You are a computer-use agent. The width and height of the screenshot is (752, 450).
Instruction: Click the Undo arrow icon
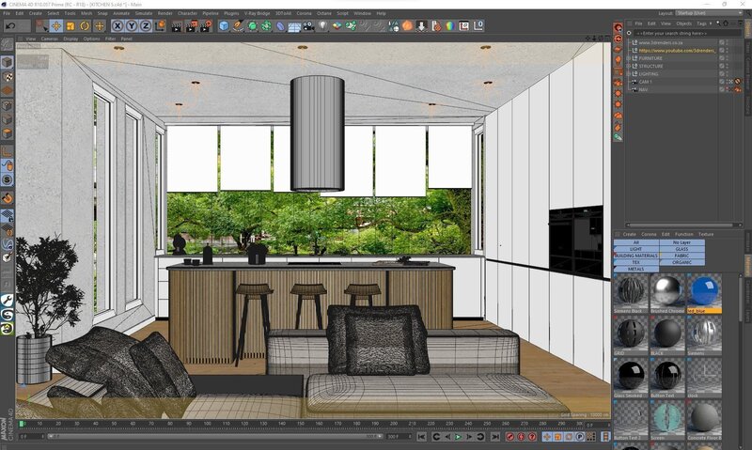pos(8,25)
